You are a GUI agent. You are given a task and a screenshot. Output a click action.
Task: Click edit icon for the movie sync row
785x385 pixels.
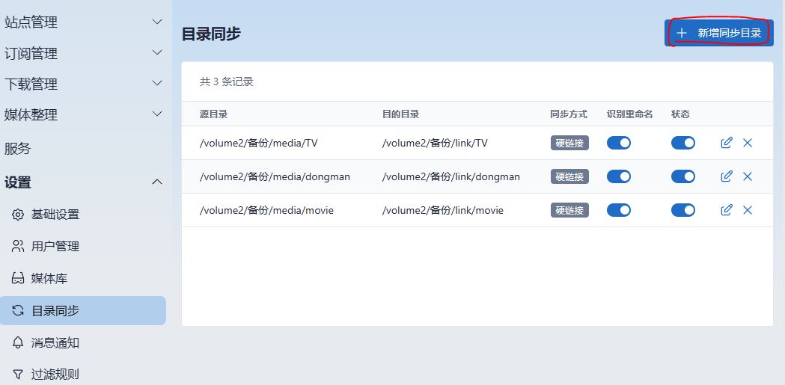pyautogui.click(x=726, y=210)
